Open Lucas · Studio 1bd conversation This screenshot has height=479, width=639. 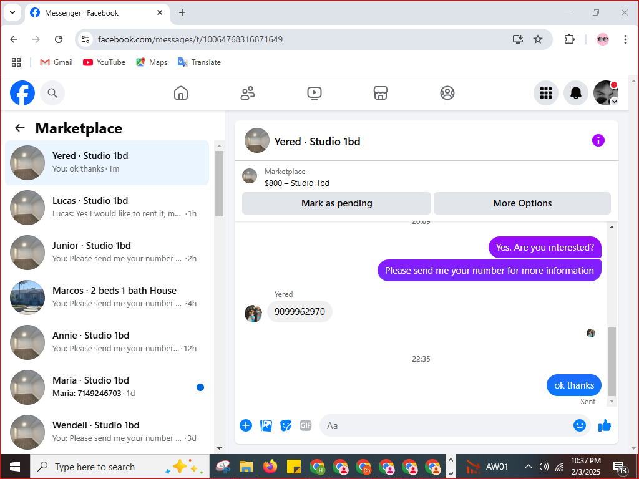[x=107, y=207]
